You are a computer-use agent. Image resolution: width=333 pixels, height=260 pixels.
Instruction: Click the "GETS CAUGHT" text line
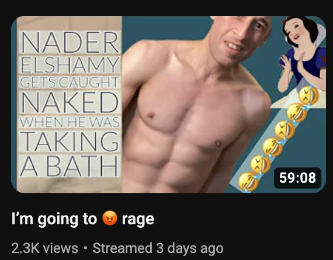[x=70, y=83]
